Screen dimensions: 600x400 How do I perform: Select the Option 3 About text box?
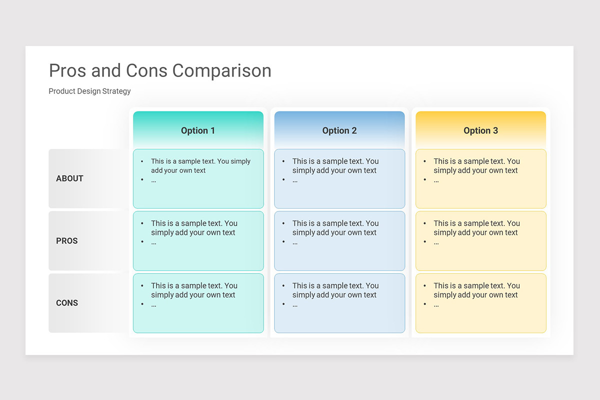click(x=481, y=178)
